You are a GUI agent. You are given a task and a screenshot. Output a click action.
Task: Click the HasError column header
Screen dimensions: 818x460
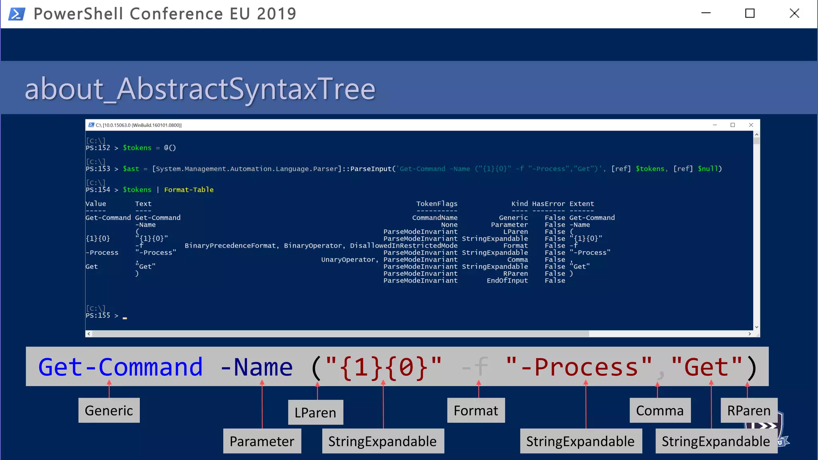pos(548,204)
